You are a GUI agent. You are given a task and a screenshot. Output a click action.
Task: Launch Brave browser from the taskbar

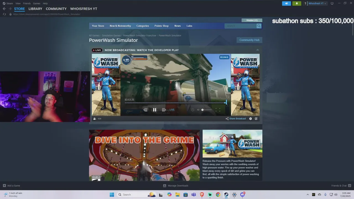point(202,195)
